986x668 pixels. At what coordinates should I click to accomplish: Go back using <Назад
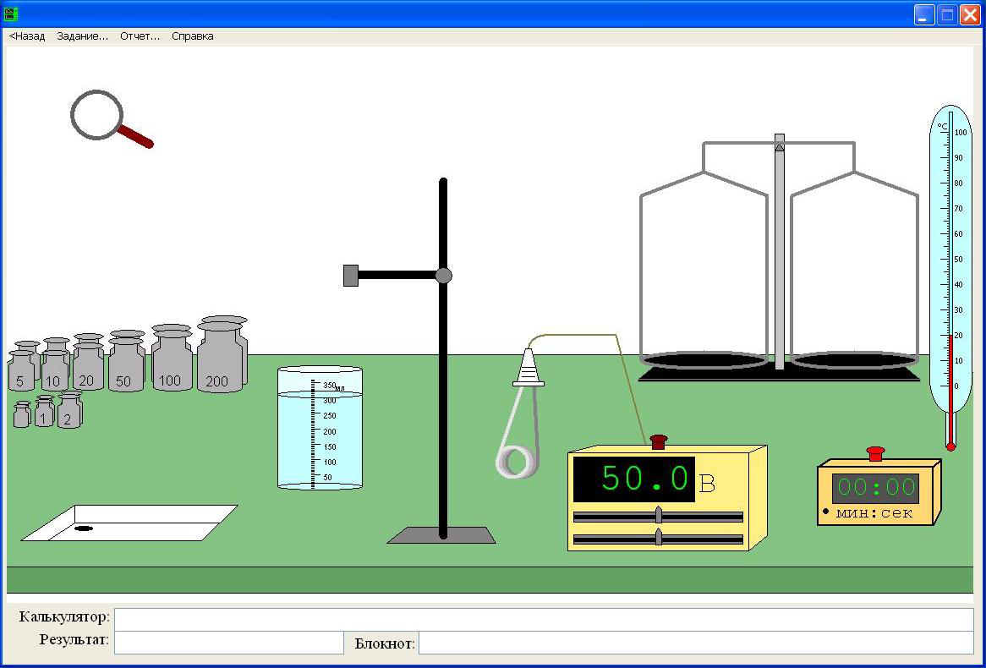tap(27, 36)
